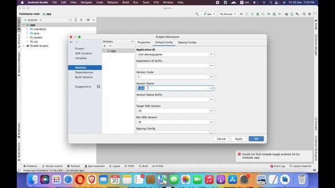Image resolution: width=335 pixels, height=188 pixels.
Task: Open Project panel options gear
Action: tap(88, 20)
